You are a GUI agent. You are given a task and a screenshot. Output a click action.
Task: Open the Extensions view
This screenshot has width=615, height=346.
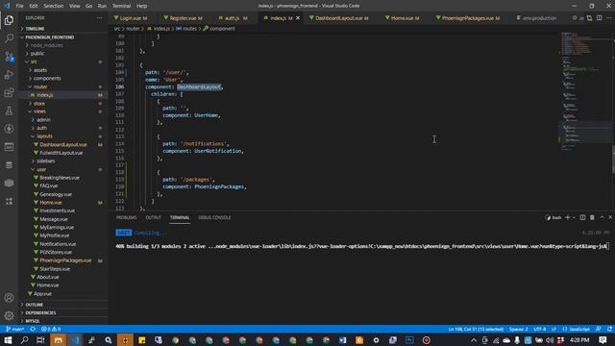9,92
